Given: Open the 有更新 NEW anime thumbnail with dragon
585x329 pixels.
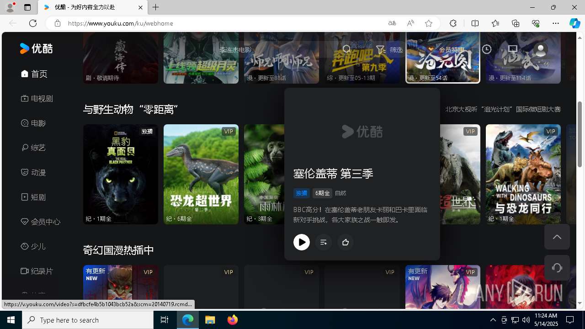Looking at the screenshot, I should [443, 287].
